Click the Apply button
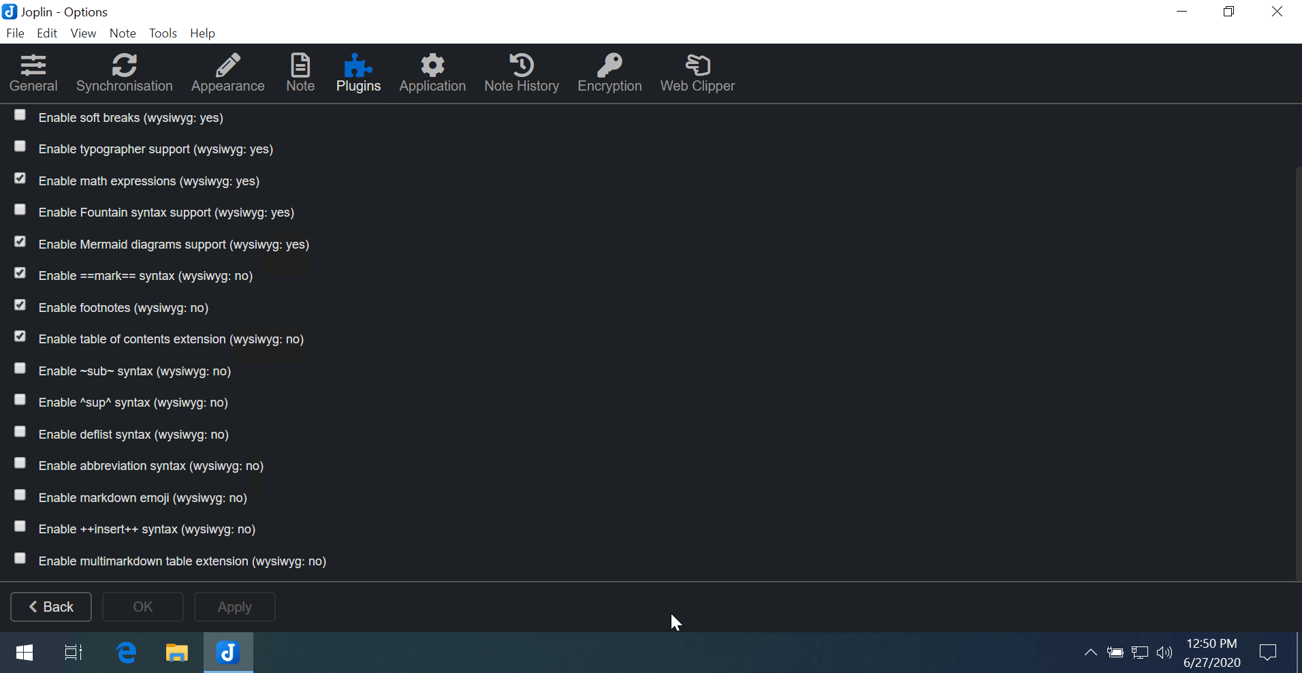Screen dimensions: 1302x673 pyautogui.click(x=234, y=606)
